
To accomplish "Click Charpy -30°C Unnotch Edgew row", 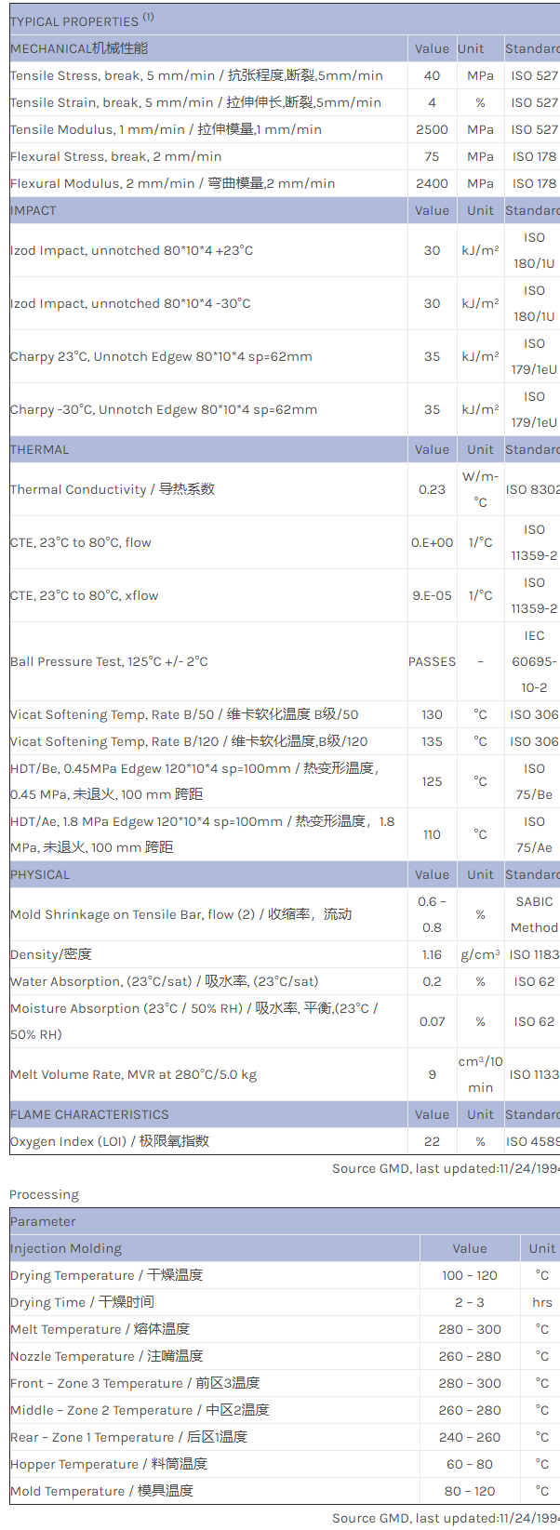I will [x=164, y=409].
